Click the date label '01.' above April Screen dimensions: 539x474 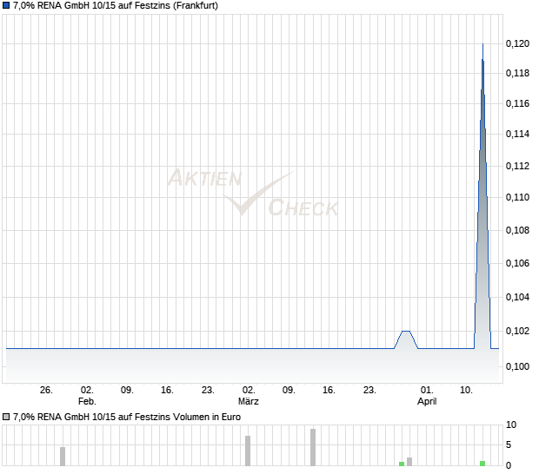point(427,391)
